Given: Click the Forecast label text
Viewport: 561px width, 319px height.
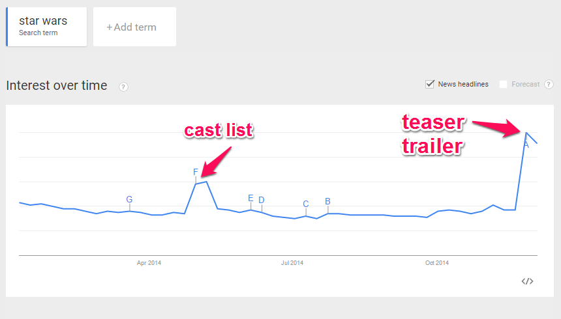Looking at the screenshot, I should click(x=525, y=84).
